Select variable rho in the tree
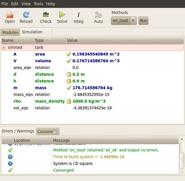Screen dimensions: 185x181 point(17,101)
